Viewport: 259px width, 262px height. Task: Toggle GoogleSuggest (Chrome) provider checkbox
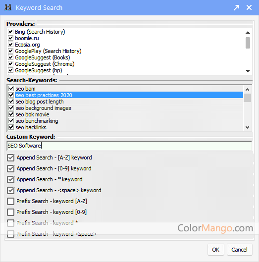coord(11,64)
